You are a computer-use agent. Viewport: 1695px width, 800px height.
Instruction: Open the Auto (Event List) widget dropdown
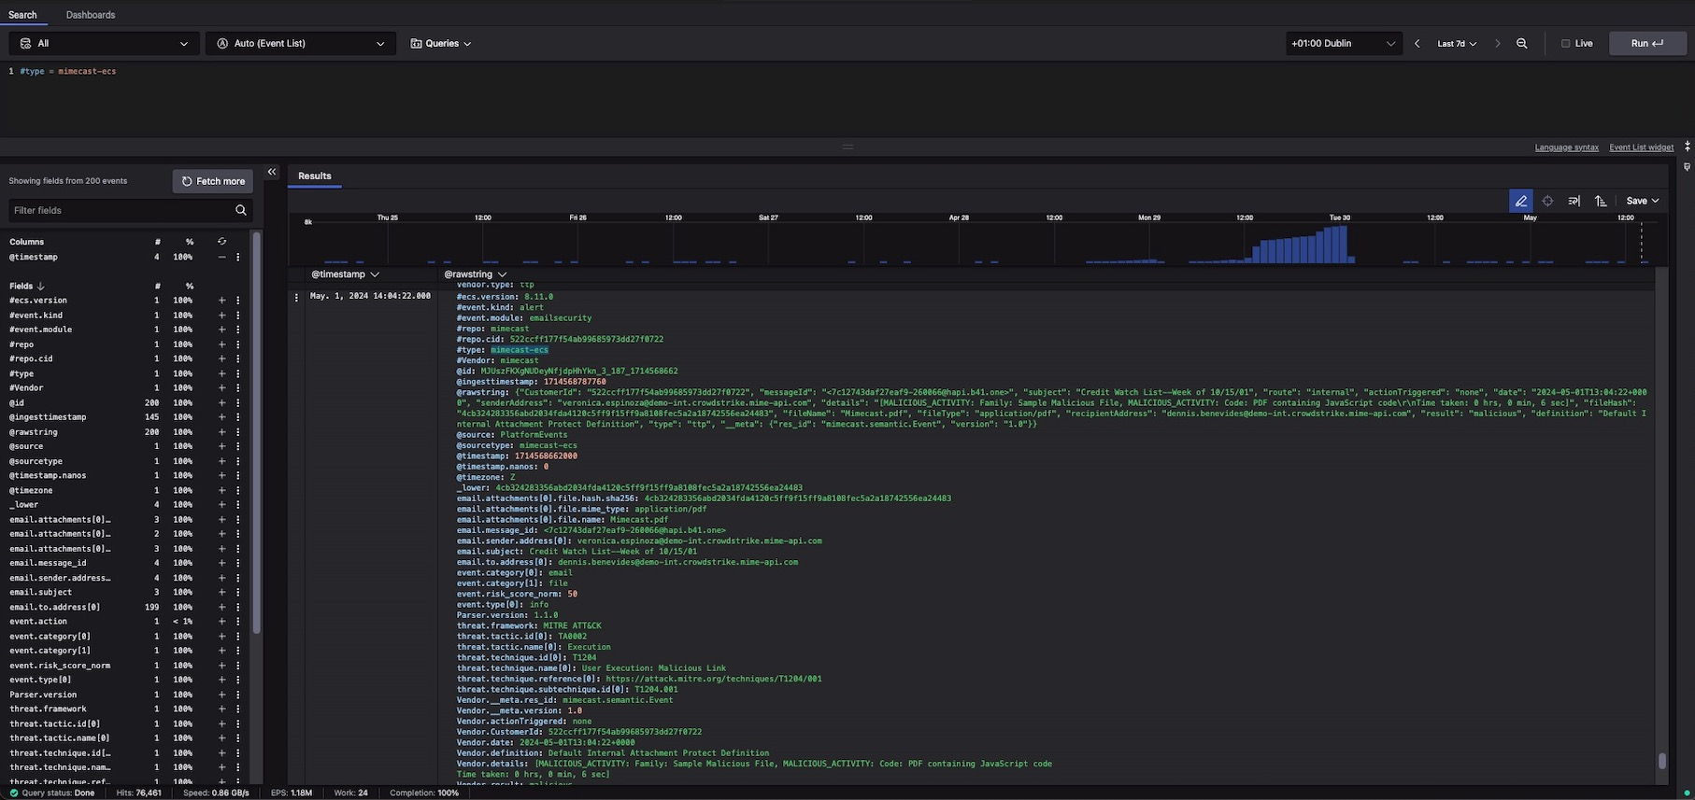[300, 44]
